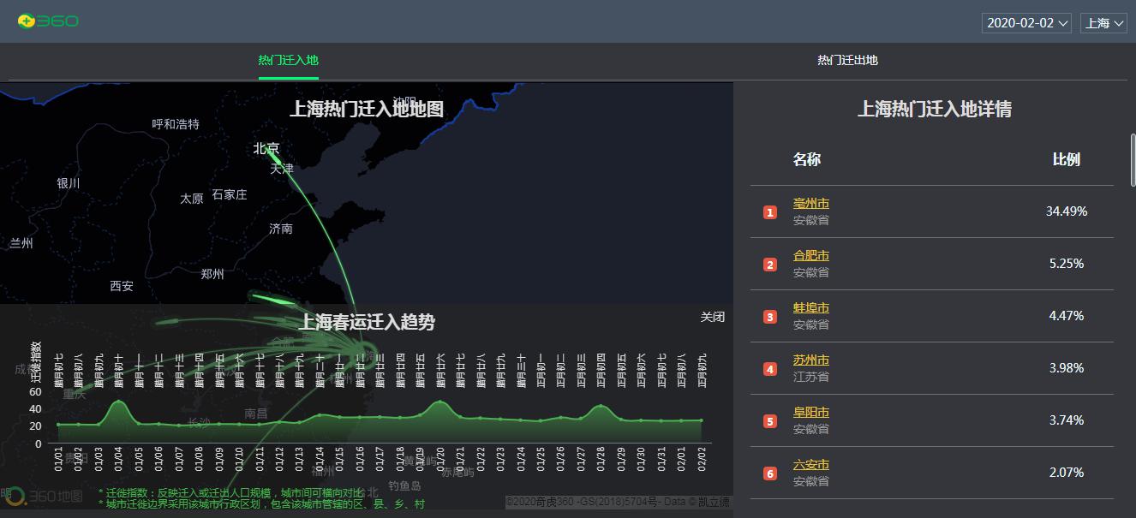
Task: Open the 亳州市 link
Action: click(x=811, y=204)
